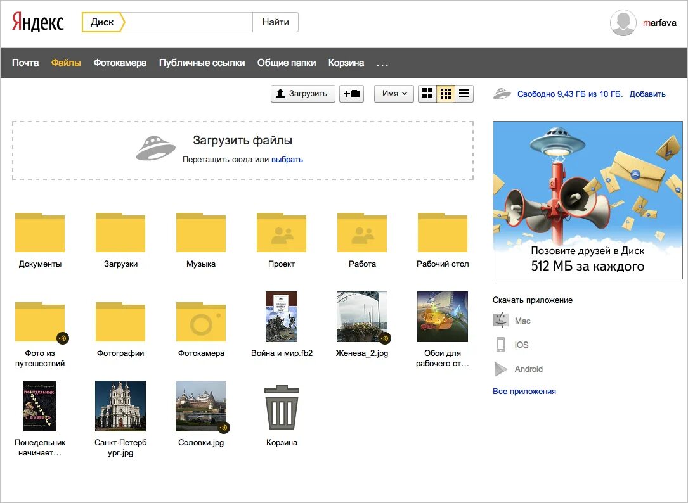Viewport: 688px width, 503px height.
Task: Open the Фотокамера tab in navigation
Action: pos(120,63)
